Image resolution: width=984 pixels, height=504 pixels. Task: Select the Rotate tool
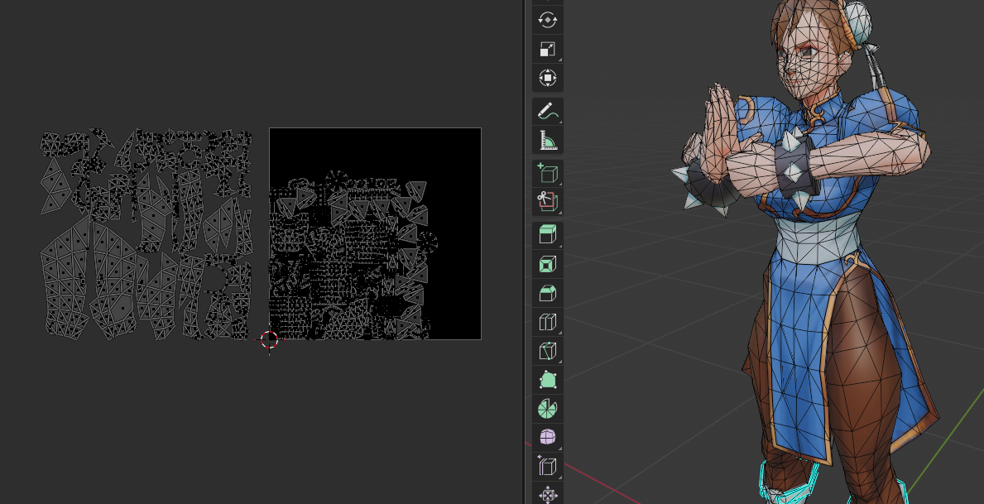(x=547, y=20)
